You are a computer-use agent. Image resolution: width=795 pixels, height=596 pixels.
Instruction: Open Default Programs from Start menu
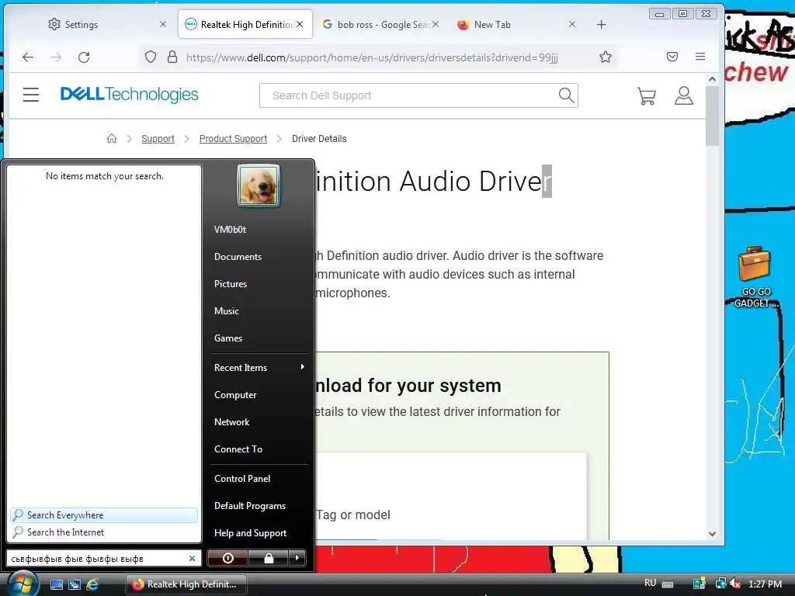tap(250, 506)
